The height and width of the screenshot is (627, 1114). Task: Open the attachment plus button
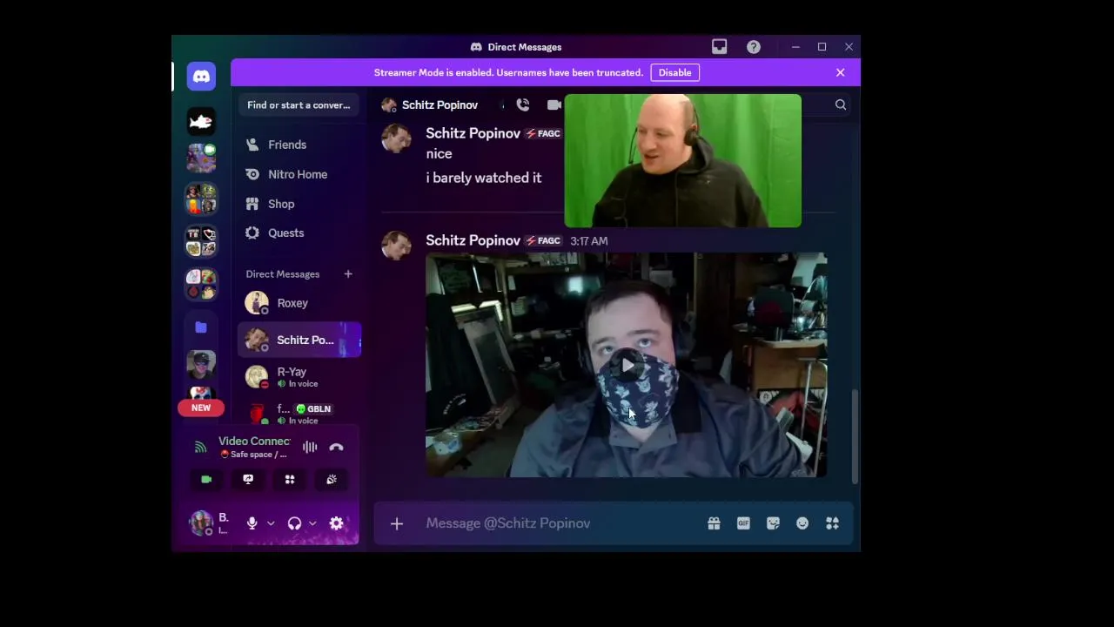coord(397,523)
